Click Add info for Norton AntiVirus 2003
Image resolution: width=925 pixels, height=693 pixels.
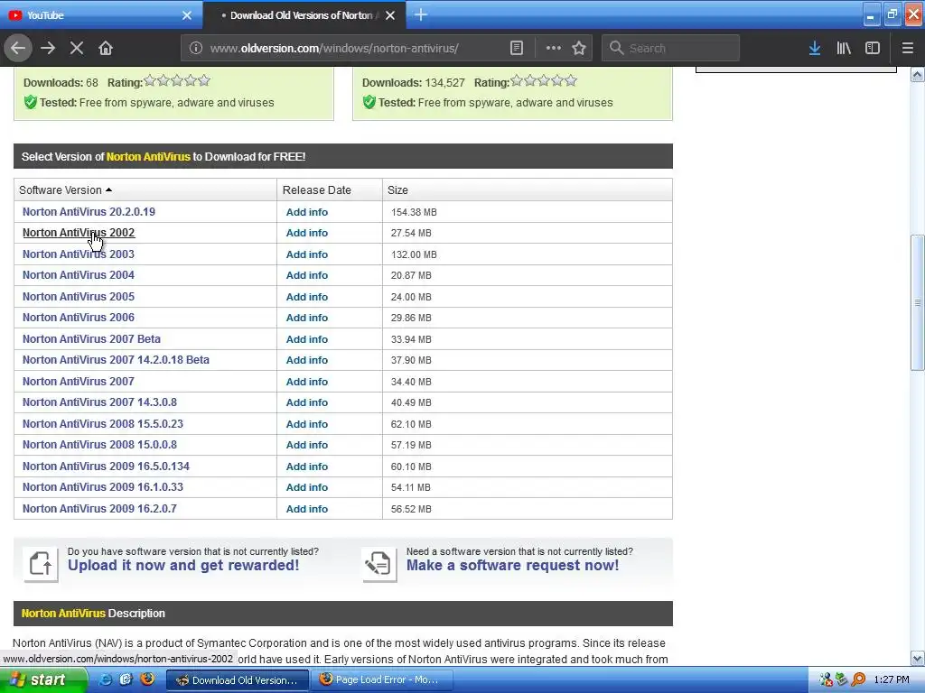(x=307, y=254)
